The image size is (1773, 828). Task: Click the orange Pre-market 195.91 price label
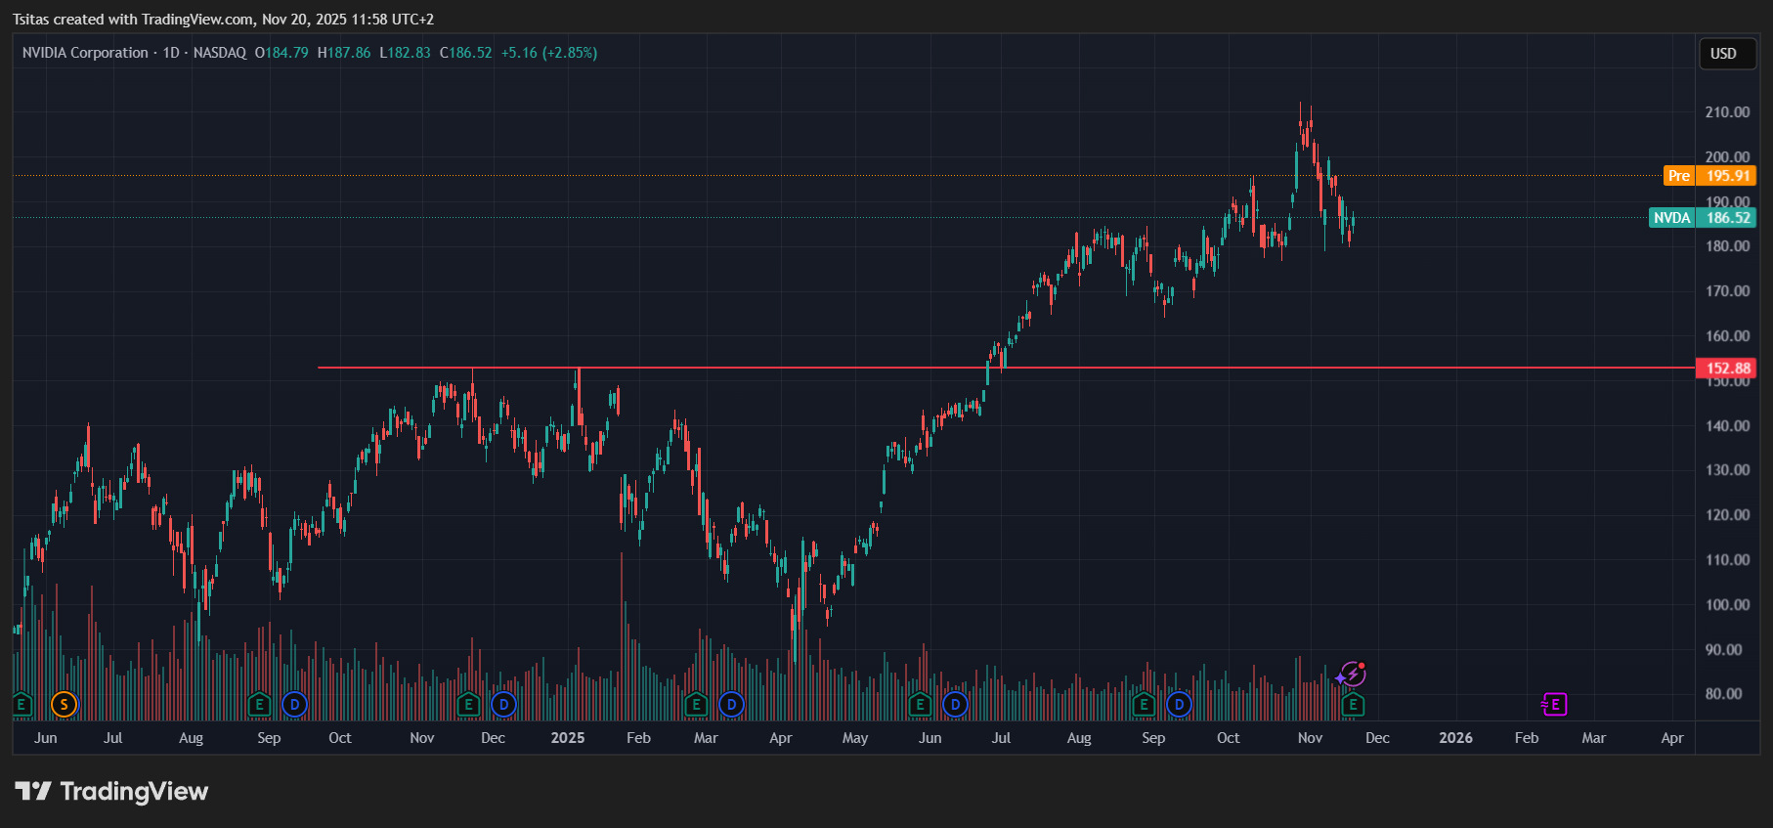tap(1727, 176)
